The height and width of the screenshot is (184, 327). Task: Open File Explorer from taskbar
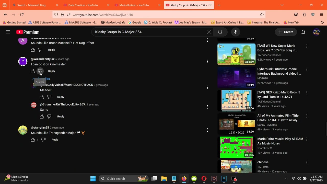tap(164, 179)
